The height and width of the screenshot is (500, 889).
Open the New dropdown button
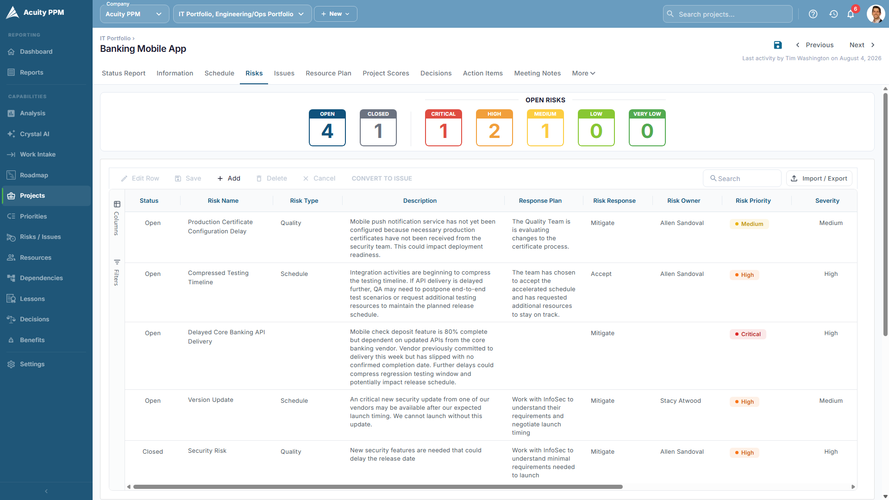tap(335, 14)
